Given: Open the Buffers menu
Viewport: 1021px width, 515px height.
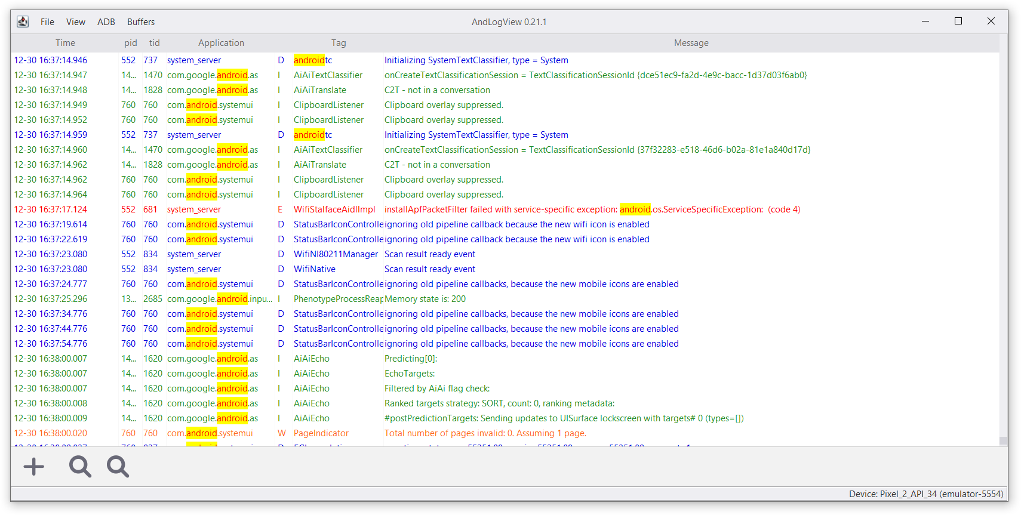Looking at the screenshot, I should (x=141, y=22).
